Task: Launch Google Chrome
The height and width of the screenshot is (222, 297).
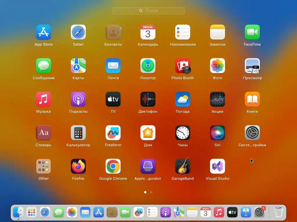Action: click(x=113, y=166)
